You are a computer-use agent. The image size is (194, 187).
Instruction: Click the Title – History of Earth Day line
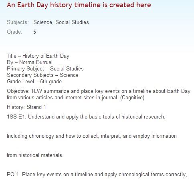[x=38, y=56]
